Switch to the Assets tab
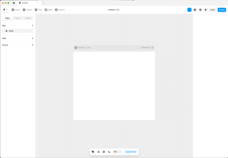 pyautogui.click(x=28, y=18)
